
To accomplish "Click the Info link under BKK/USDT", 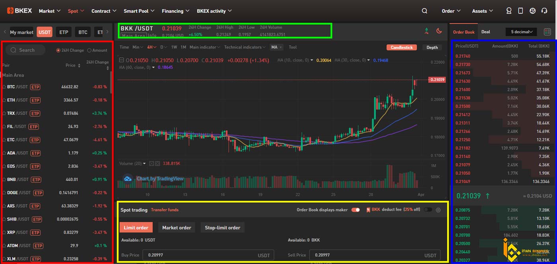I will 152,36.
